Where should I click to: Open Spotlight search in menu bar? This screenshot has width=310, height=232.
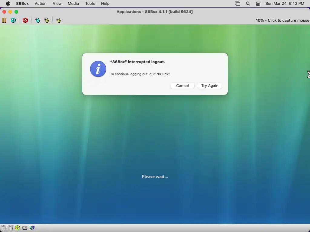click(248, 4)
